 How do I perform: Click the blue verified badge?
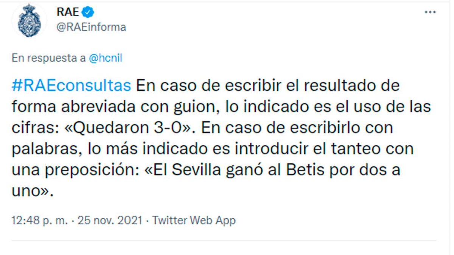tap(88, 12)
